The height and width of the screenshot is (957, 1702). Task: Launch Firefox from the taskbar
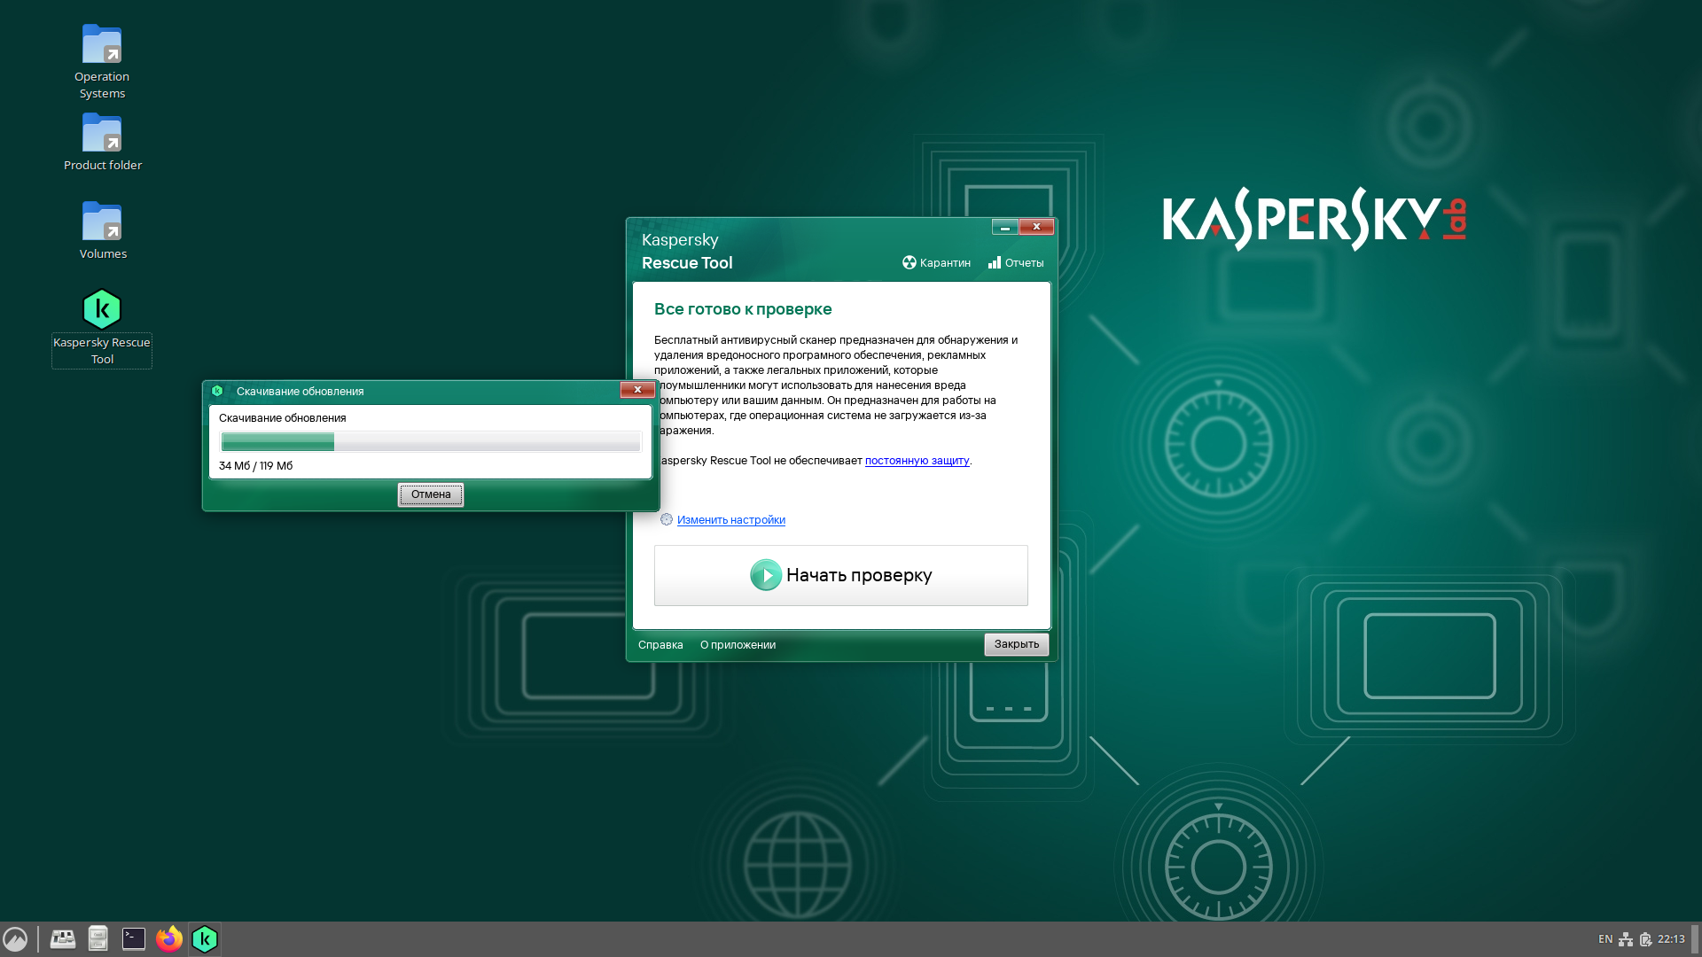pos(169,938)
